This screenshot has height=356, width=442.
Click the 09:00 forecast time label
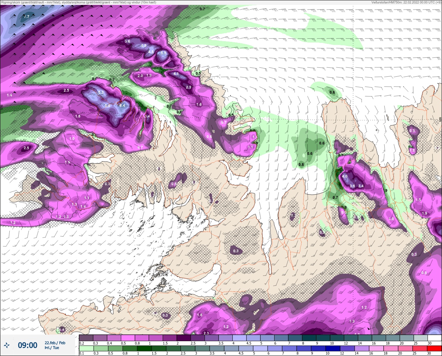[28, 345]
